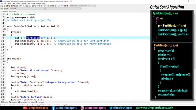Click the Go to Function toolbar icon
Image resolution: width=196 pixels, height=110 pixels.
click(33, 6)
